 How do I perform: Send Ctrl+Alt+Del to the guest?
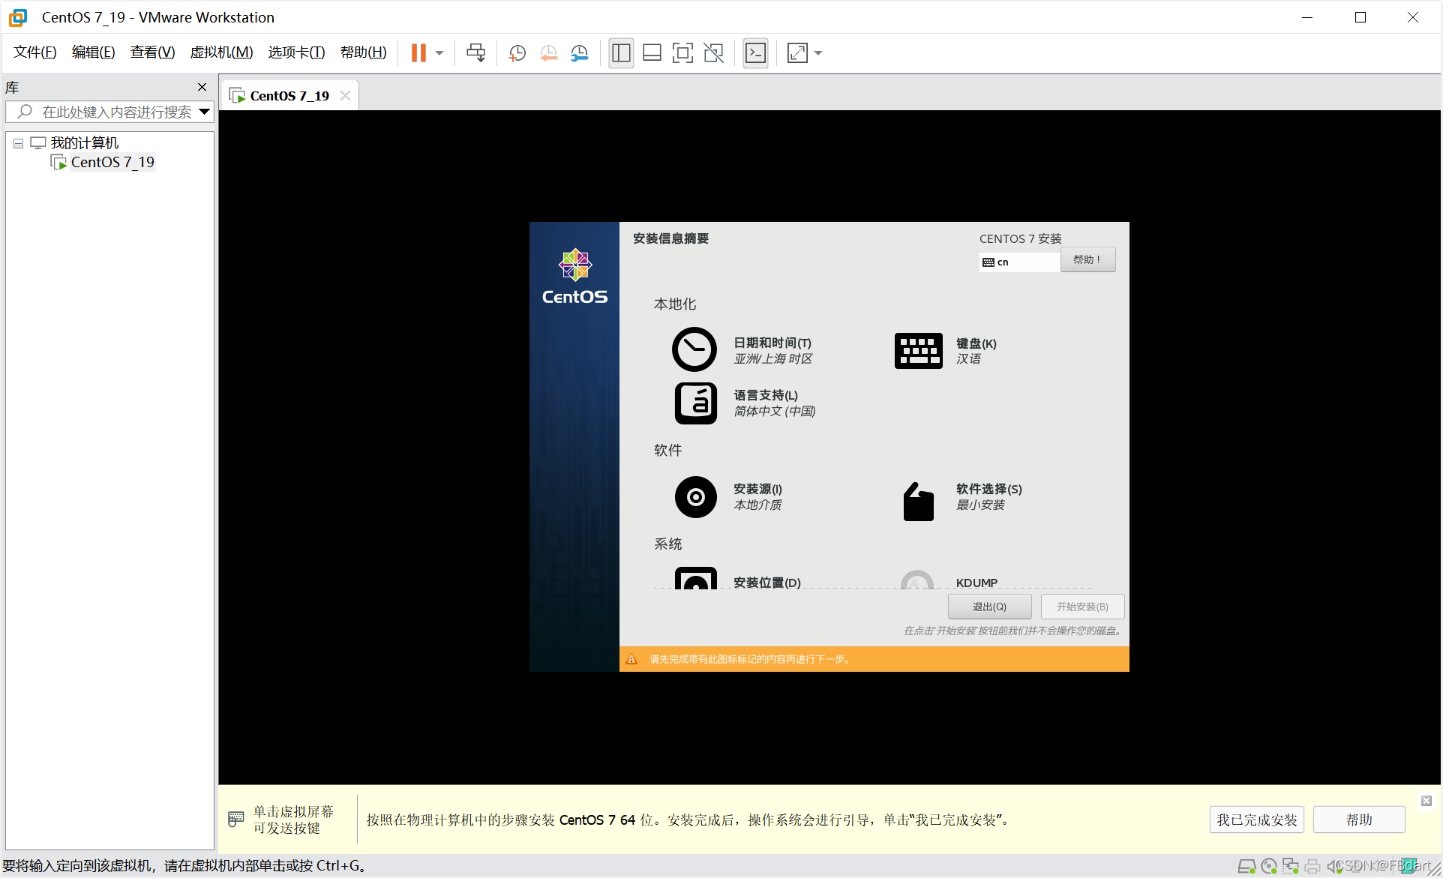475,52
